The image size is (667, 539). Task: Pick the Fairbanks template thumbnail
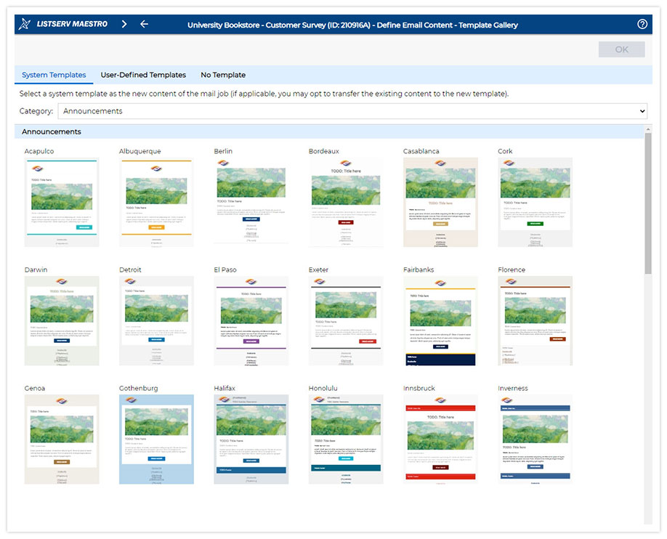coord(441,321)
